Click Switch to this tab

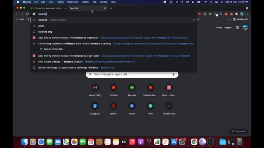52,49
